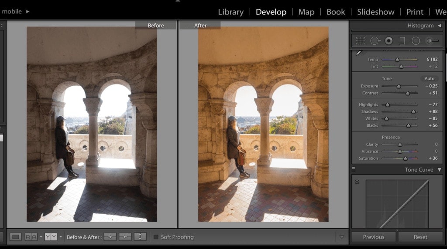The image size is (447, 249).
Task: Activate the Red Eye Correction tool
Action: click(x=389, y=41)
